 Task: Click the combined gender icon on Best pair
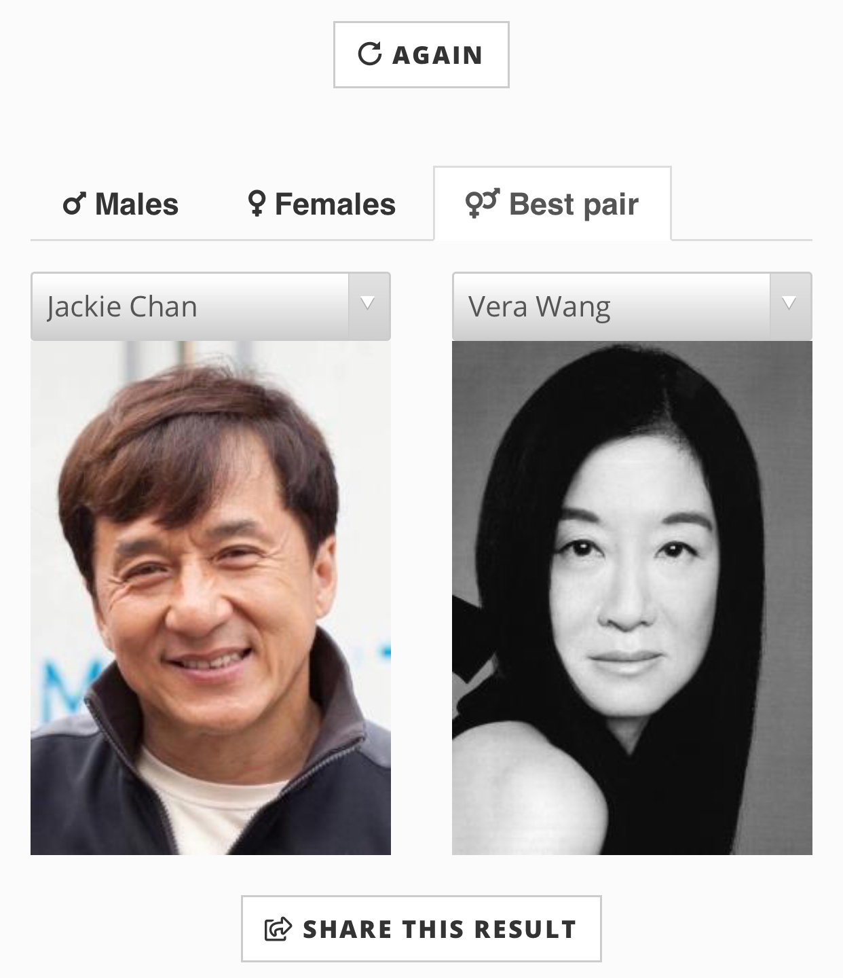click(x=483, y=203)
